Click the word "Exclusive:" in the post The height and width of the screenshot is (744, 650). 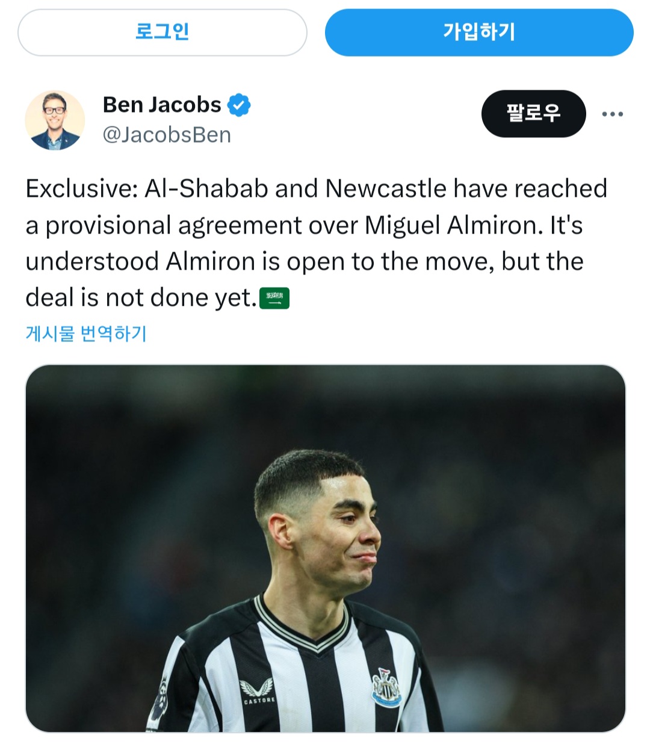coord(82,189)
